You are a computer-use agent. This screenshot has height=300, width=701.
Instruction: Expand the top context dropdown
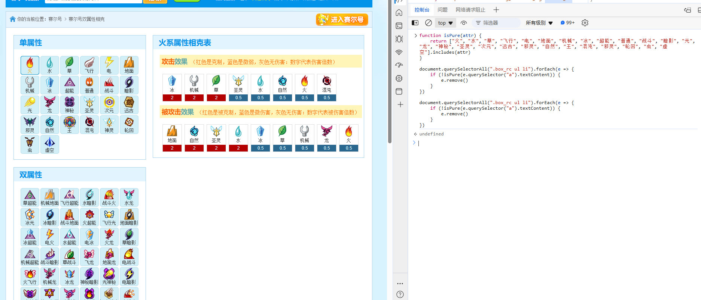pyautogui.click(x=445, y=23)
